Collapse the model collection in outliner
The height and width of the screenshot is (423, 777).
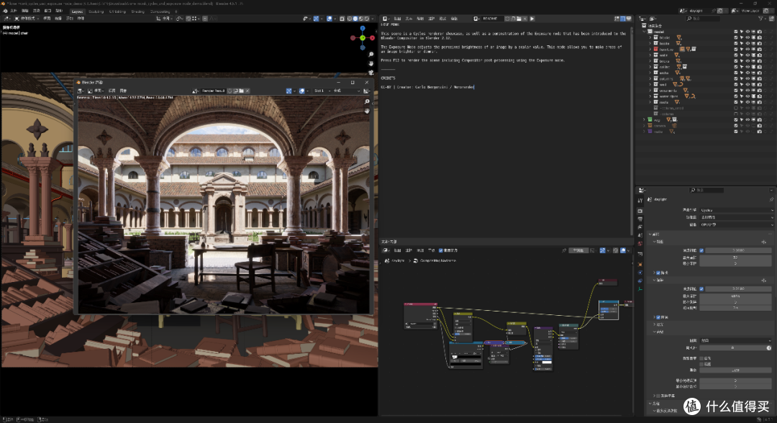coord(644,32)
